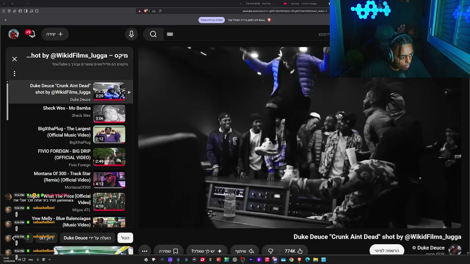Open Brave Shields lion icon in address bar
This screenshot has width=470, height=264.
tap(146, 11)
